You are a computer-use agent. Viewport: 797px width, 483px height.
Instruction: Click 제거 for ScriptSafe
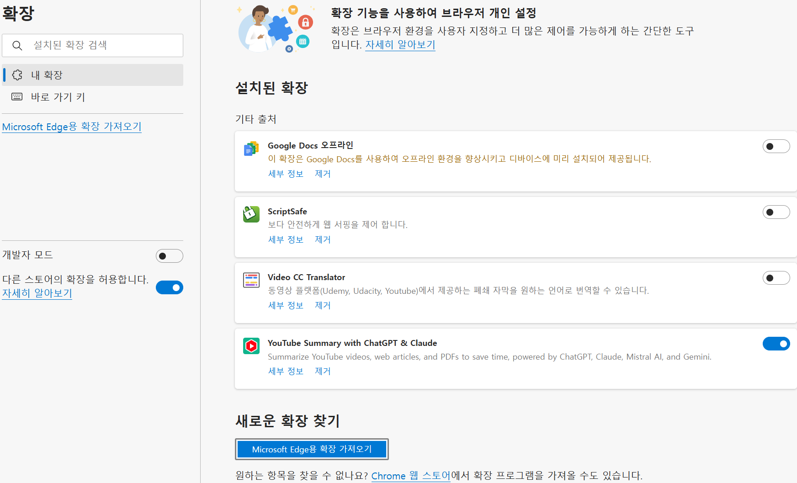[323, 239]
